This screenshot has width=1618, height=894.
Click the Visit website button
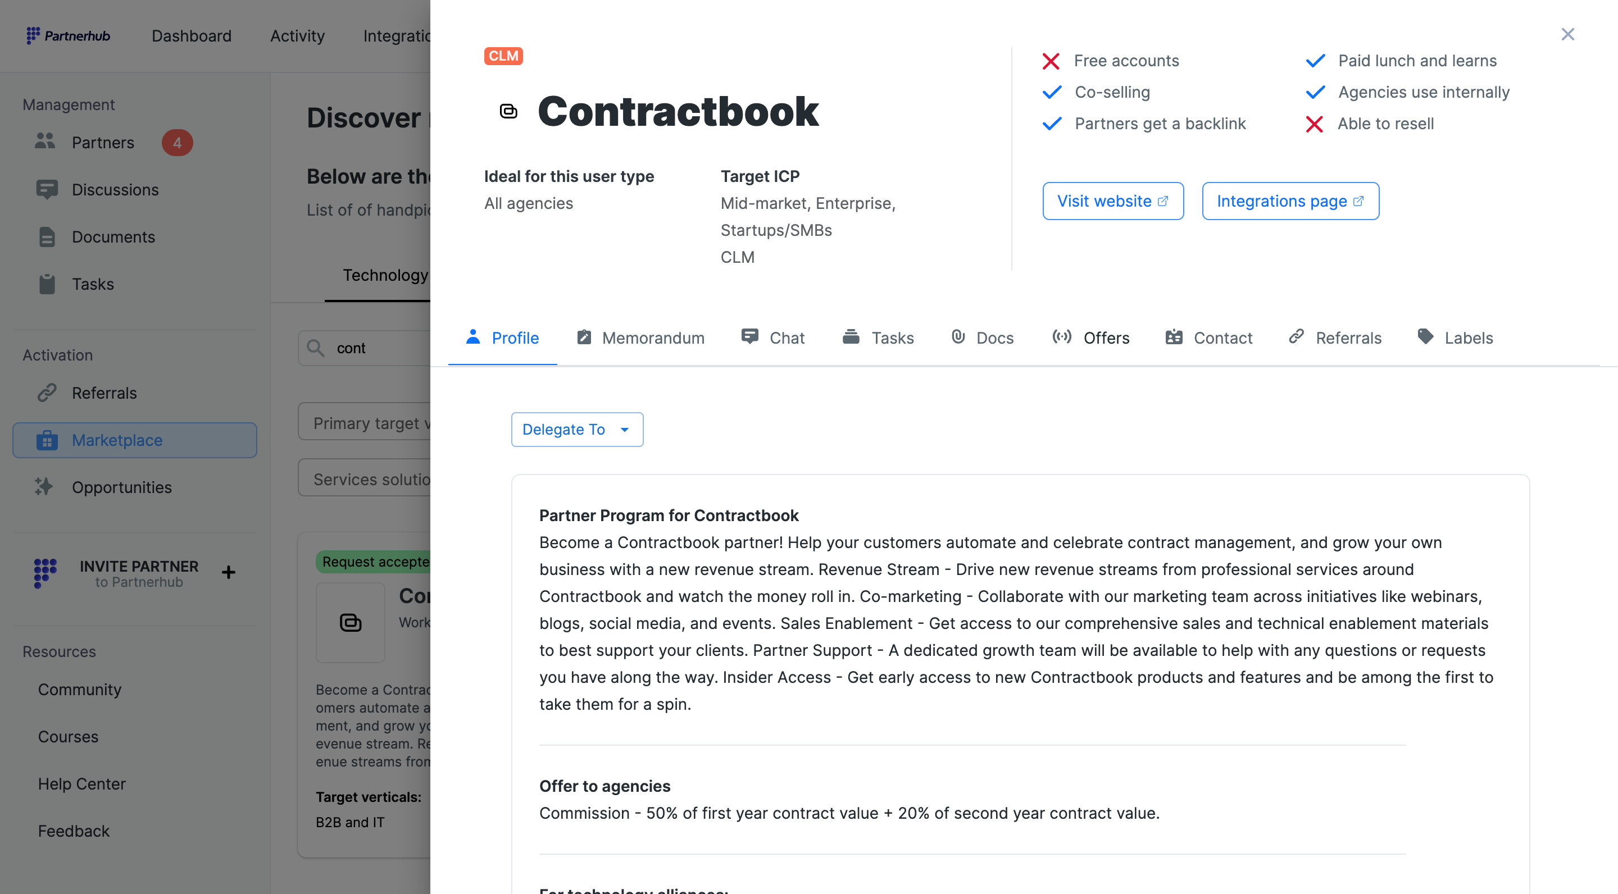[1112, 201]
